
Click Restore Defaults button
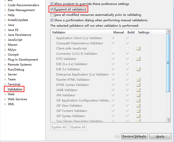click(134, 136)
